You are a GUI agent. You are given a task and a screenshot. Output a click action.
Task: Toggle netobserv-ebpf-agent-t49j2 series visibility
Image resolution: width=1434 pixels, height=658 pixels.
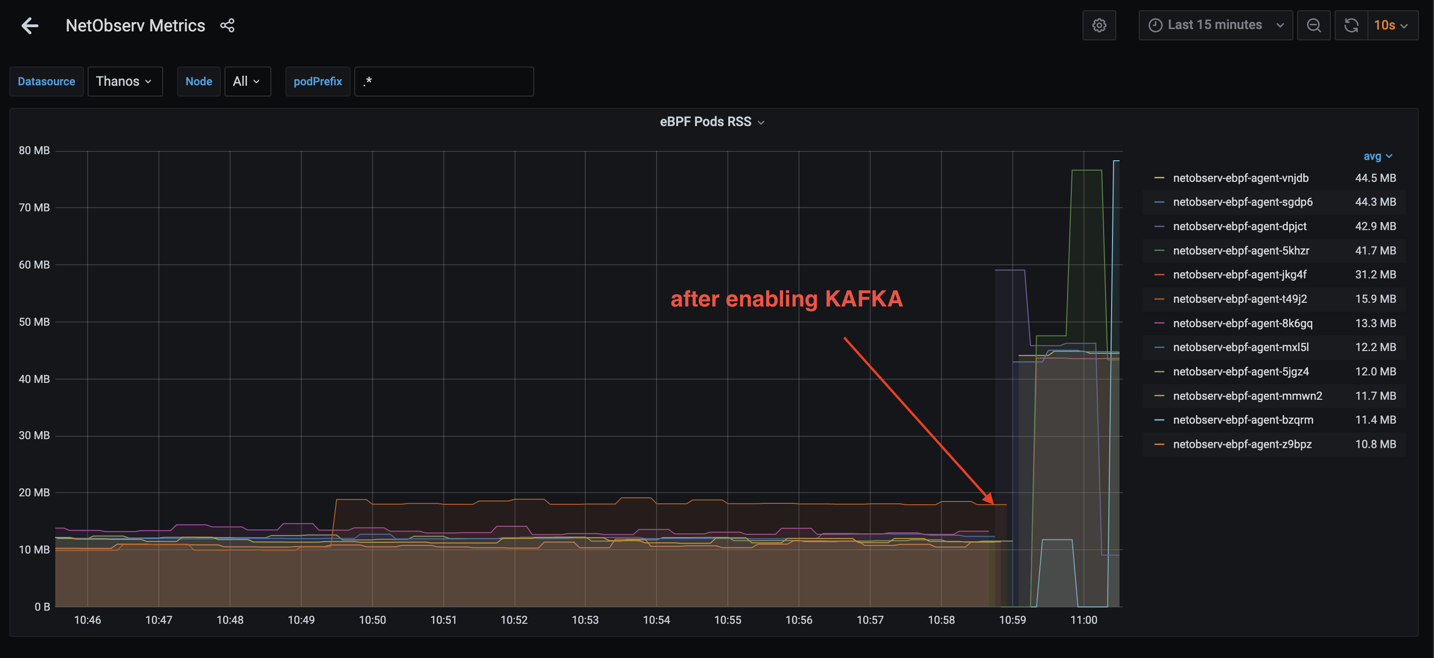click(1239, 299)
